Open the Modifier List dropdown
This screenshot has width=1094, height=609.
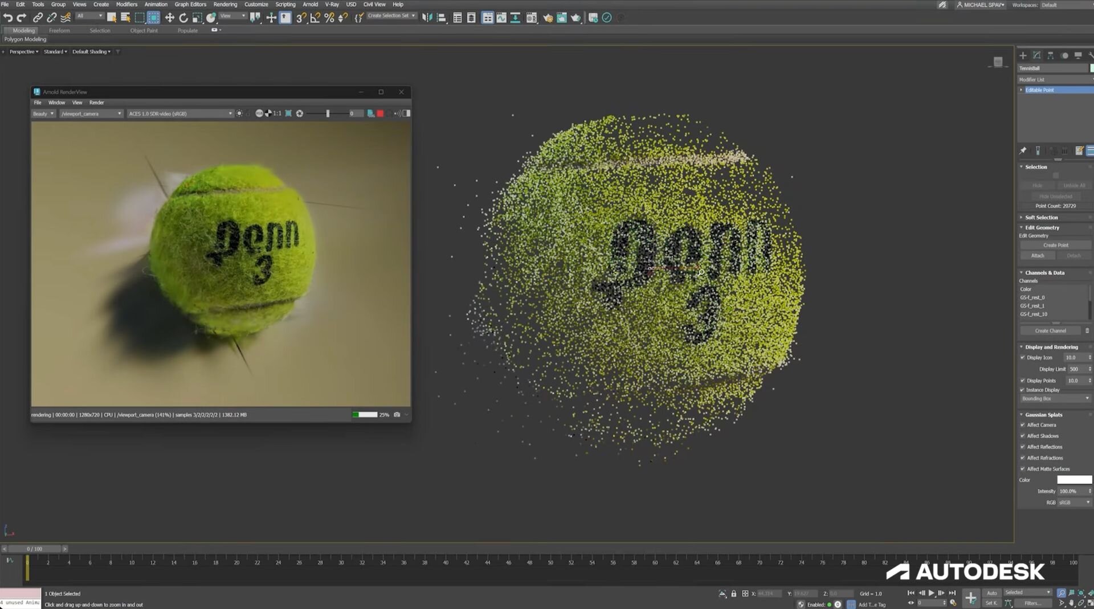click(1055, 80)
